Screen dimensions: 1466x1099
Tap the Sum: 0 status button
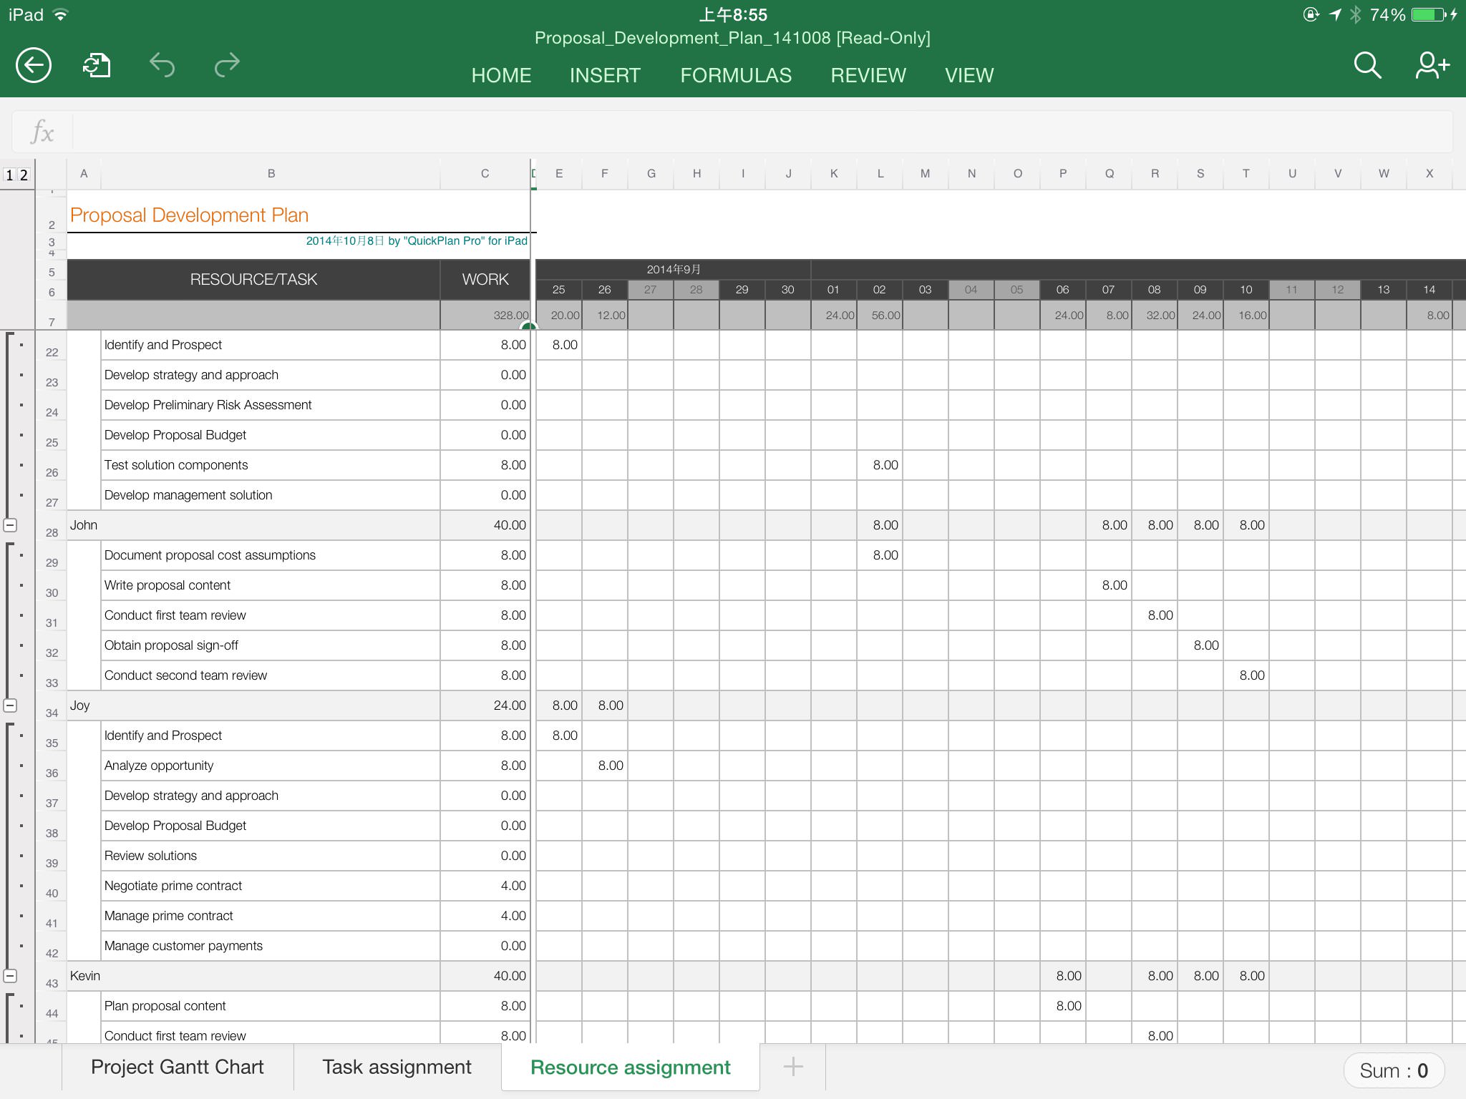(1393, 1070)
